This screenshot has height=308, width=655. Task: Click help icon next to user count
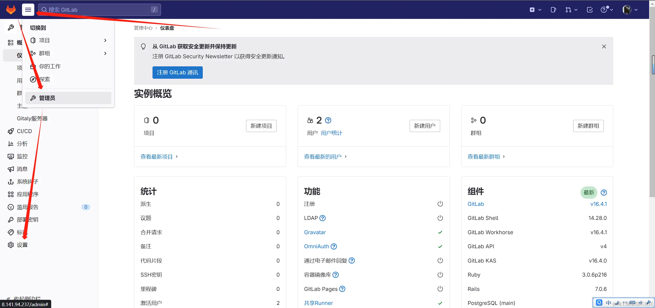pyautogui.click(x=328, y=120)
